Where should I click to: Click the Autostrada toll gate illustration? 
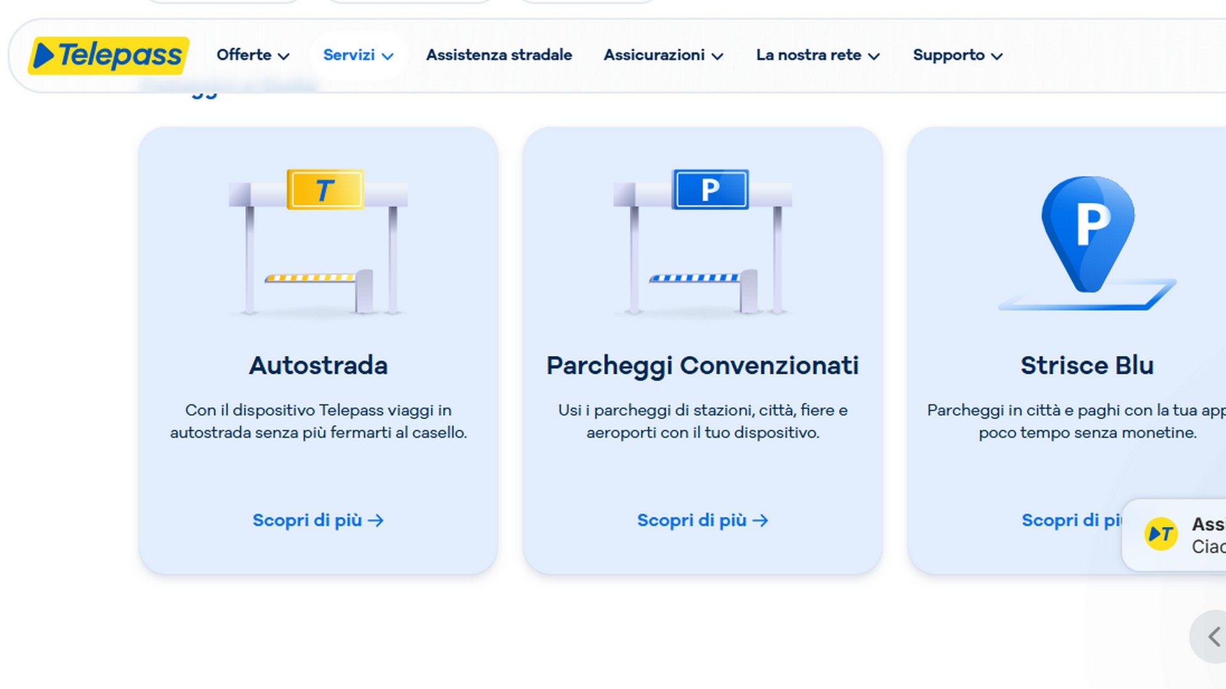click(x=318, y=242)
